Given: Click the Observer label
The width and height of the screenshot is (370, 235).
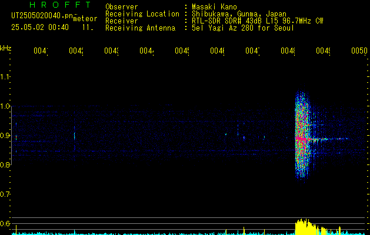Looking at the screenshot, I should (x=122, y=7).
